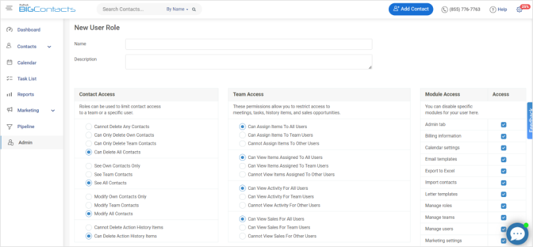
Task: Uncheck Letter templates access checkbox
Action: [x=503, y=194]
